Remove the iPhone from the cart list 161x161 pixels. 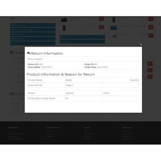pos(101,27)
